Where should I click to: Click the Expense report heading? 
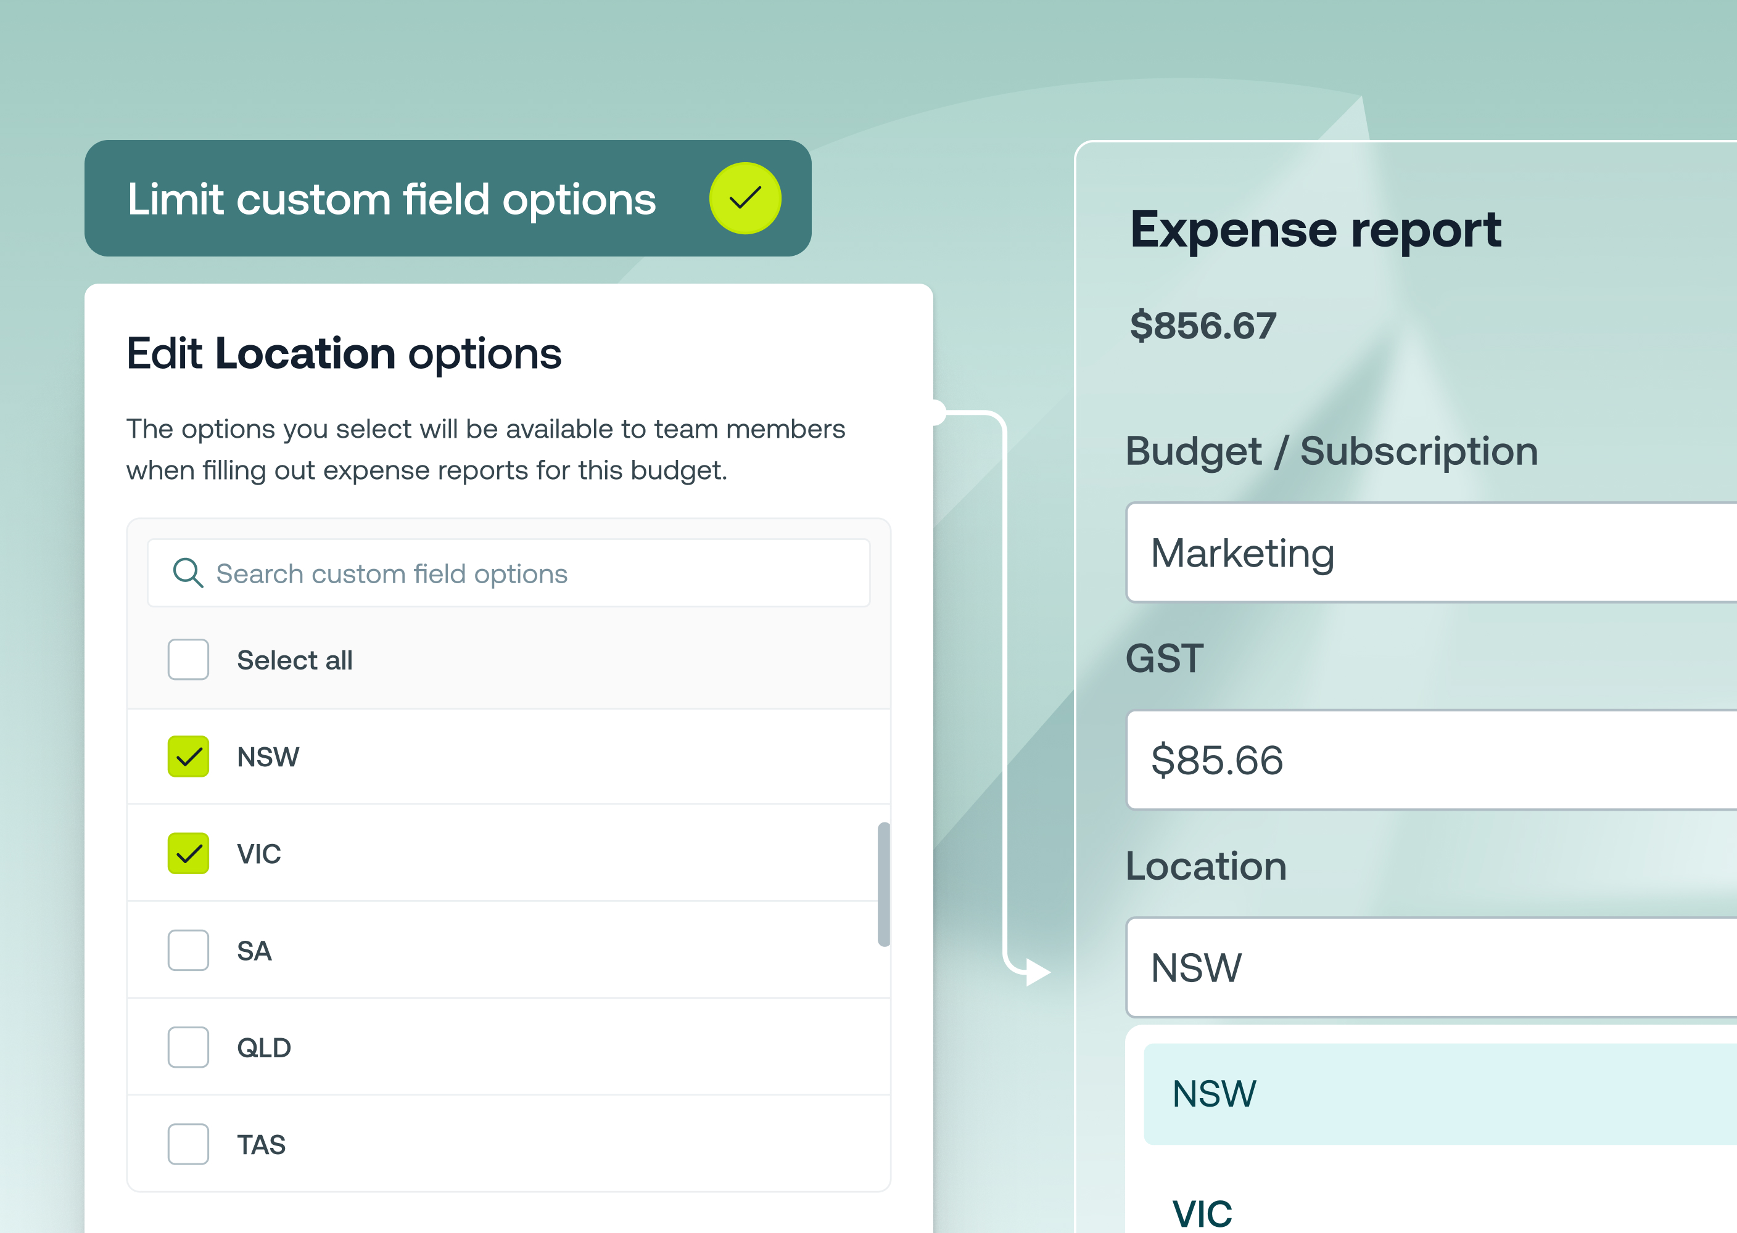tap(1314, 229)
